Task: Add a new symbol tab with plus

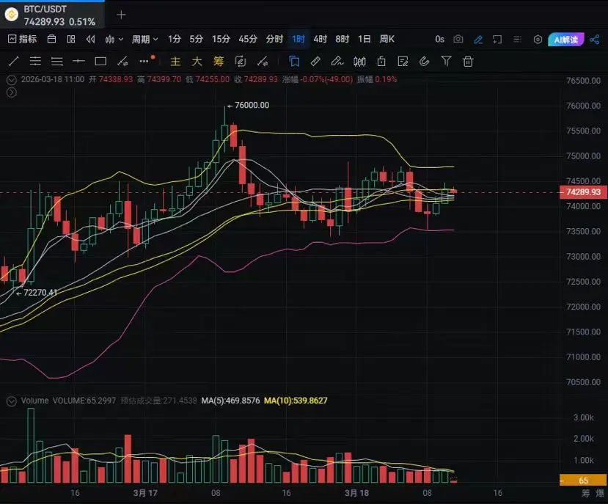Action: tap(121, 15)
